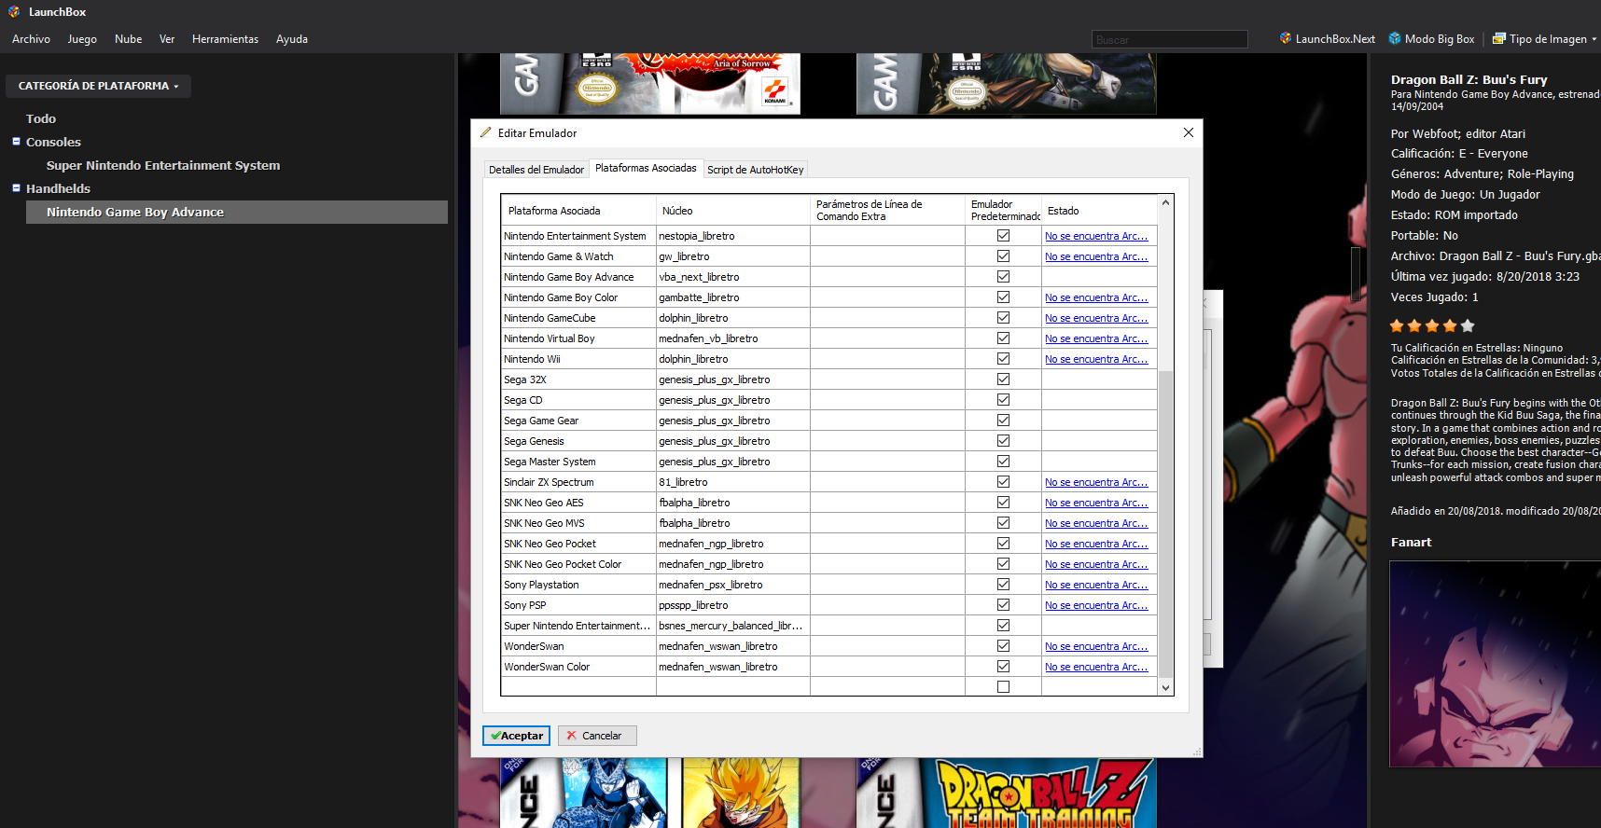Click the Cancelar button
The height and width of the screenshot is (828, 1601).
[597, 736]
